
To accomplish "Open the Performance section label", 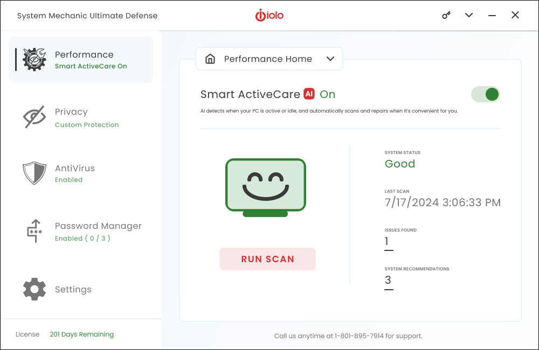I will click(84, 54).
